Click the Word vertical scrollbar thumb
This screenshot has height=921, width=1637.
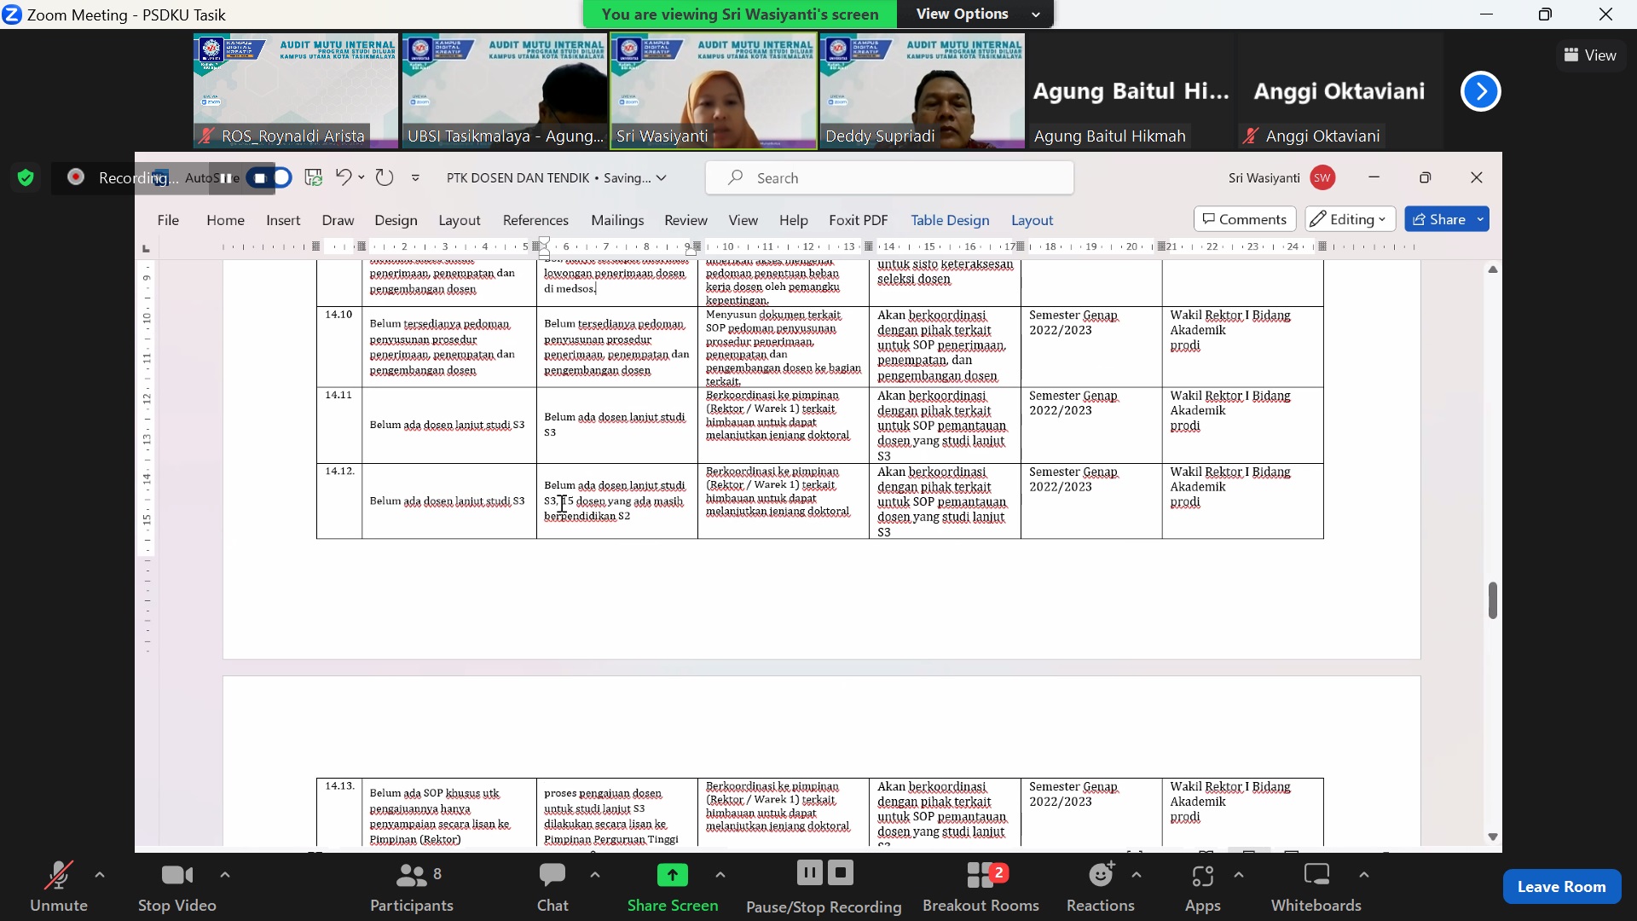pos(1492,600)
